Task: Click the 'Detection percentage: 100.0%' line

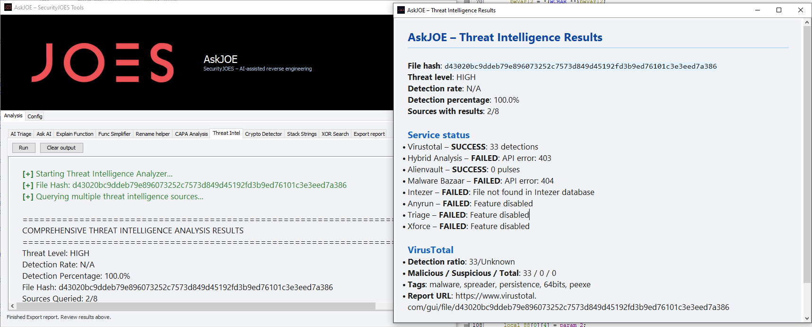Action: coord(463,100)
